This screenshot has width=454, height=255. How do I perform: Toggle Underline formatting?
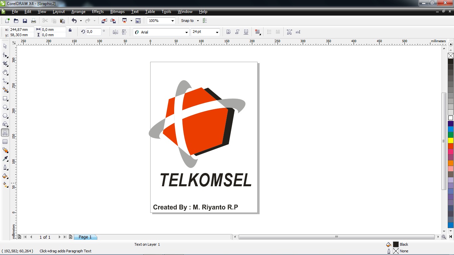coord(246,32)
